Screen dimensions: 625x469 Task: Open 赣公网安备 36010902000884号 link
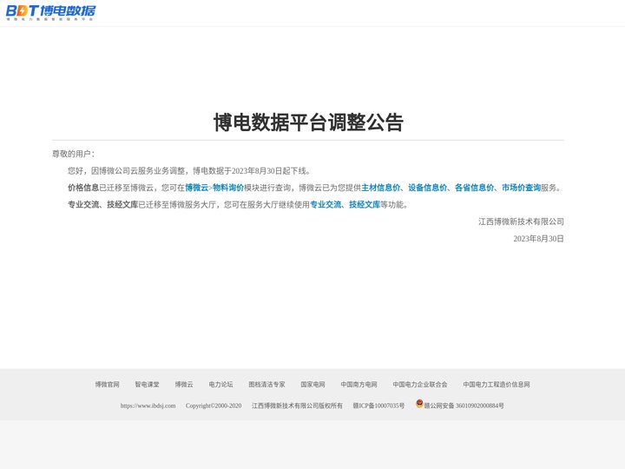coord(464,406)
